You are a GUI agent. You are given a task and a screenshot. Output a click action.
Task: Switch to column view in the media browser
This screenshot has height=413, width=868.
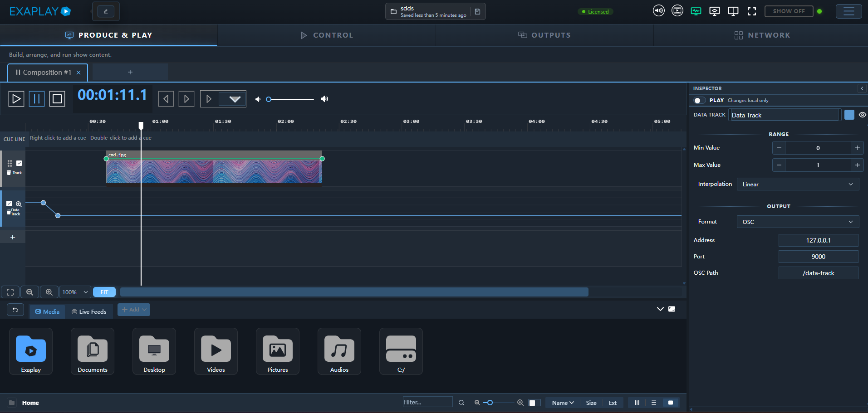pyautogui.click(x=637, y=403)
